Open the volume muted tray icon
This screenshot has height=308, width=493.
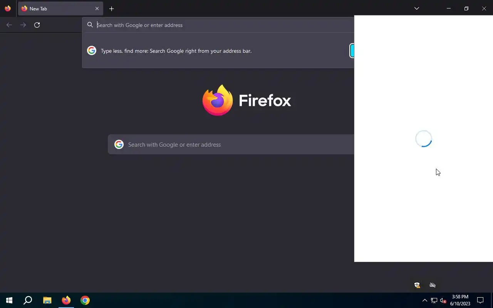tap(443, 300)
